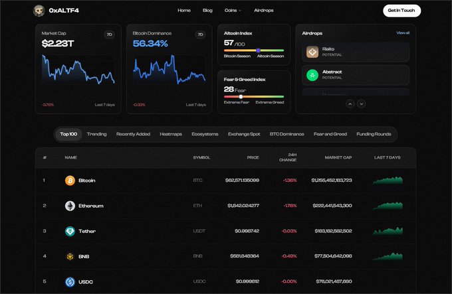Image resolution: width=452 pixels, height=294 pixels.
Task: Click the Tether name text
Action: point(87,231)
